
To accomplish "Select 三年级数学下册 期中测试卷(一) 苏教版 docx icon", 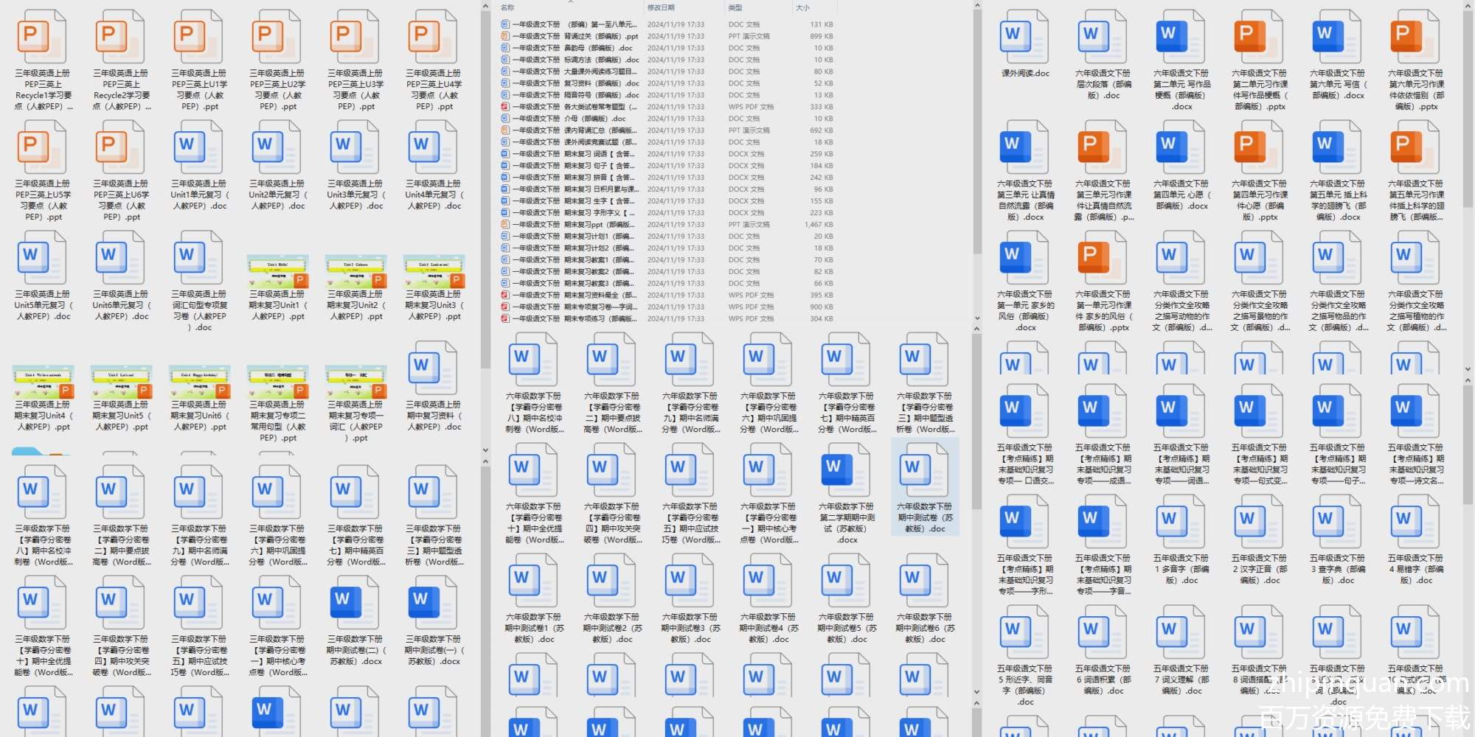I will (433, 603).
